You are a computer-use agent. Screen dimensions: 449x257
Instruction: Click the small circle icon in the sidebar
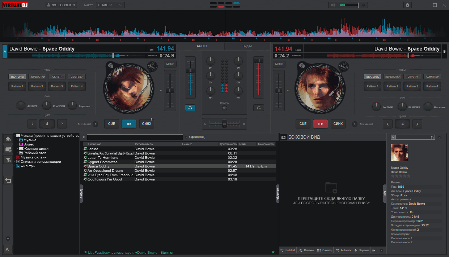(8, 239)
